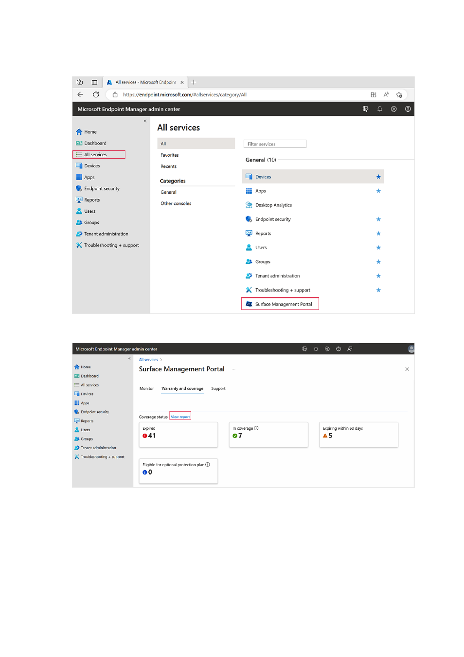Show Recents services list
This screenshot has height=657, width=464.
click(169, 166)
